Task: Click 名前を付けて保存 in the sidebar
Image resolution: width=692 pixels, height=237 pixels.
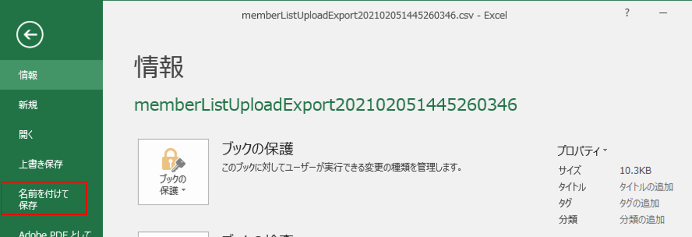Action: 44,199
